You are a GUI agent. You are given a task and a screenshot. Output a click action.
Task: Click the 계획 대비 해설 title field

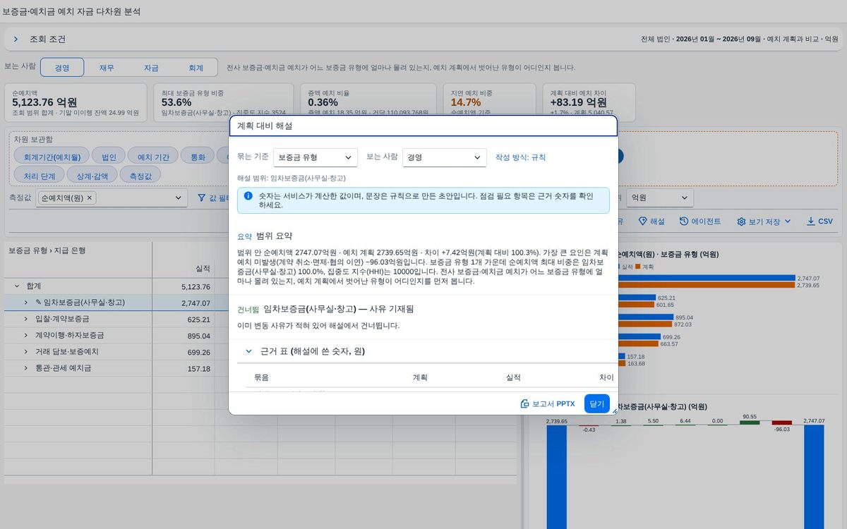coord(423,126)
